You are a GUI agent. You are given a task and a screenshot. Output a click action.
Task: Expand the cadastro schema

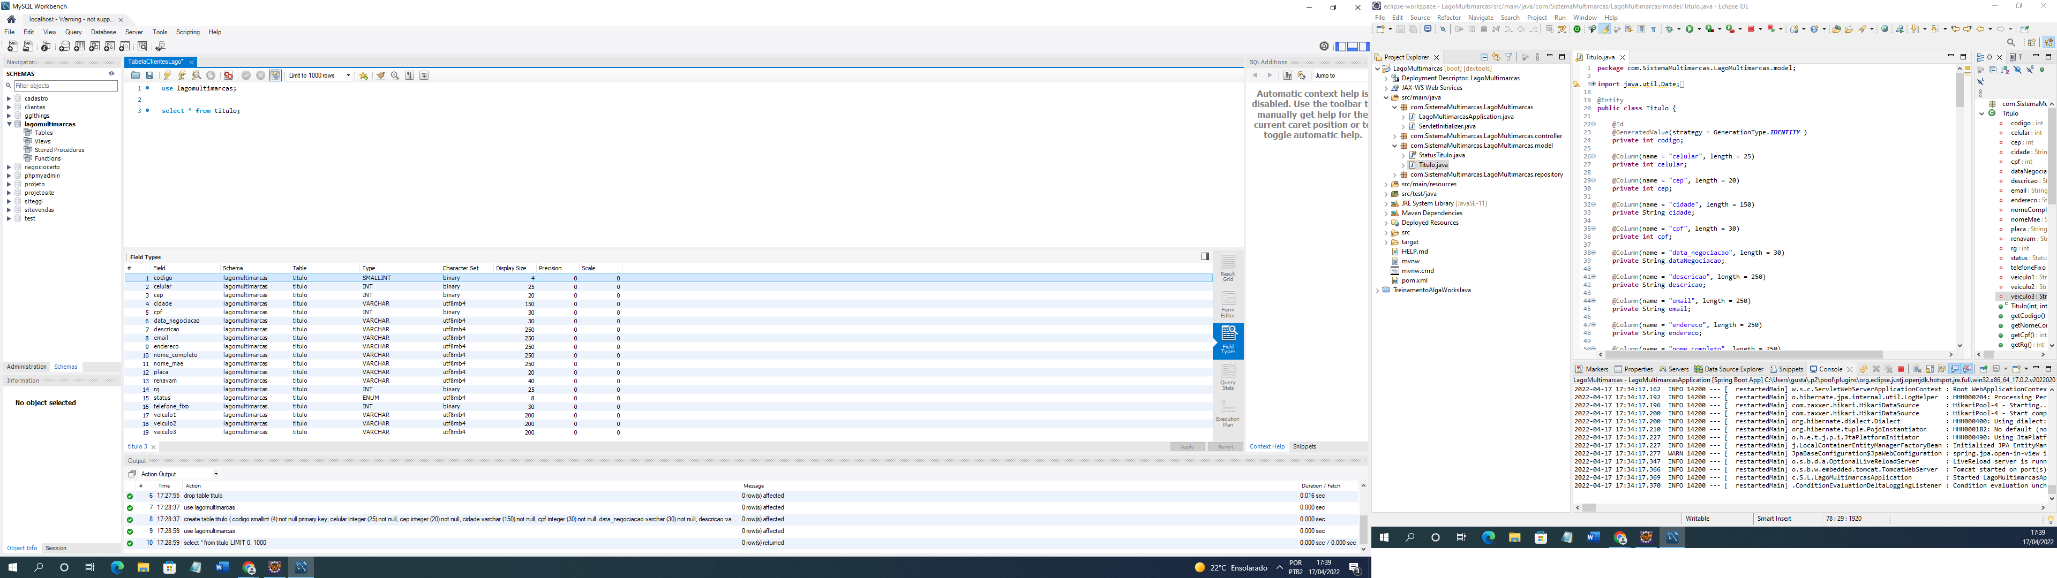(9, 98)
